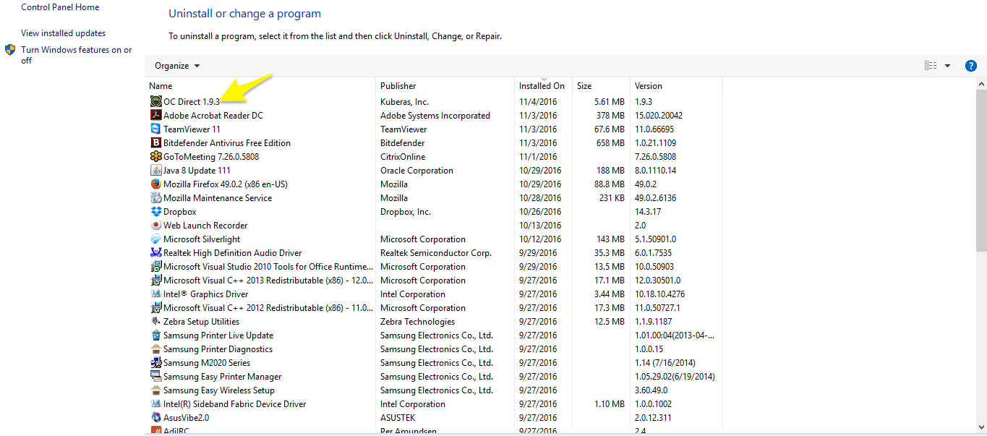Image resolution: width=987 pixels, height=436 pixels.
Task: Click the Realtek Semiconductor Corp. publisher cell
Action: tap(436, 253)
